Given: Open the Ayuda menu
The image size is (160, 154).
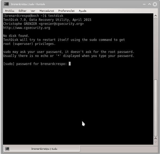Looking at the screenshot, I should [x=83, y=11].
